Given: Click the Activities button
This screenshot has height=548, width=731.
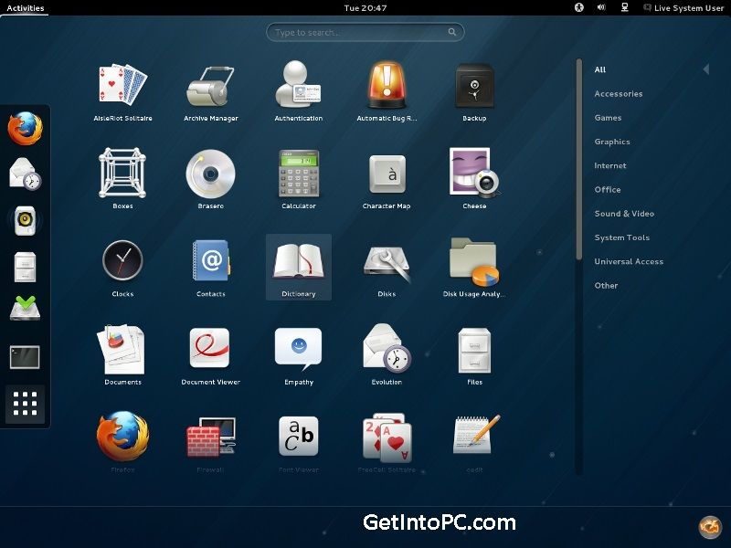Looking at the screenshot, I should tap(26, 7).
